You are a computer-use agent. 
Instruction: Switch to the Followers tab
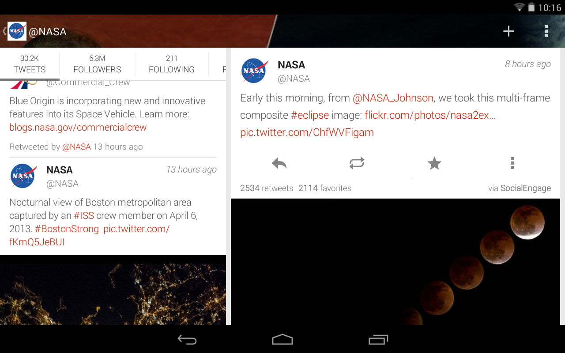[x=97, y=64]
